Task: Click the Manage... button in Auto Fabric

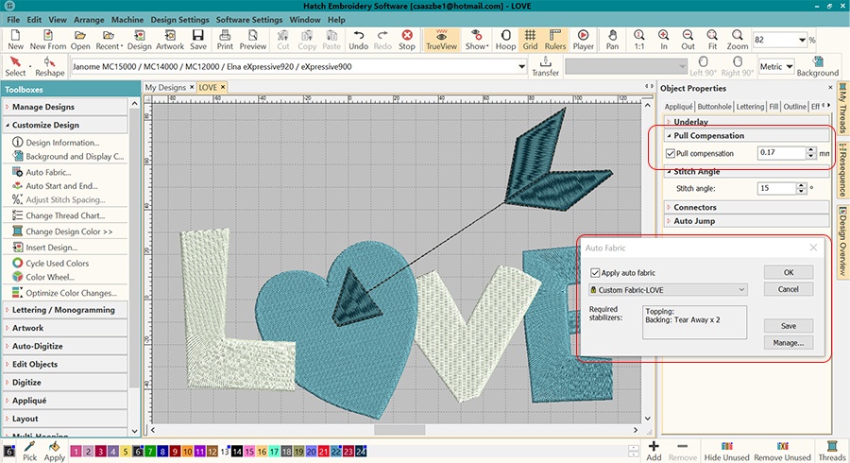Action: point(789,342)
